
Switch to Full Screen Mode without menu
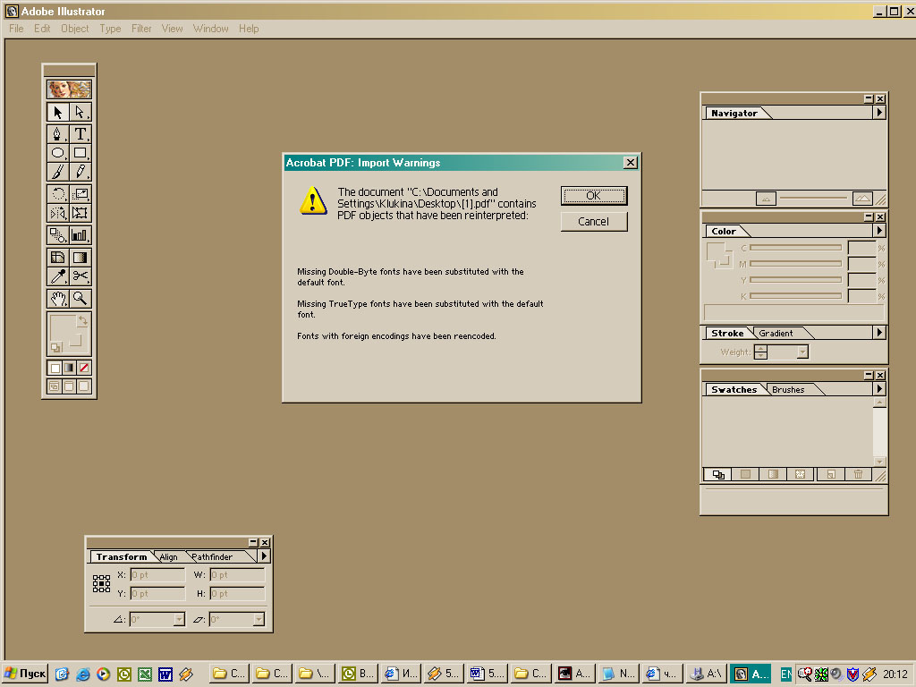[84, 386]
